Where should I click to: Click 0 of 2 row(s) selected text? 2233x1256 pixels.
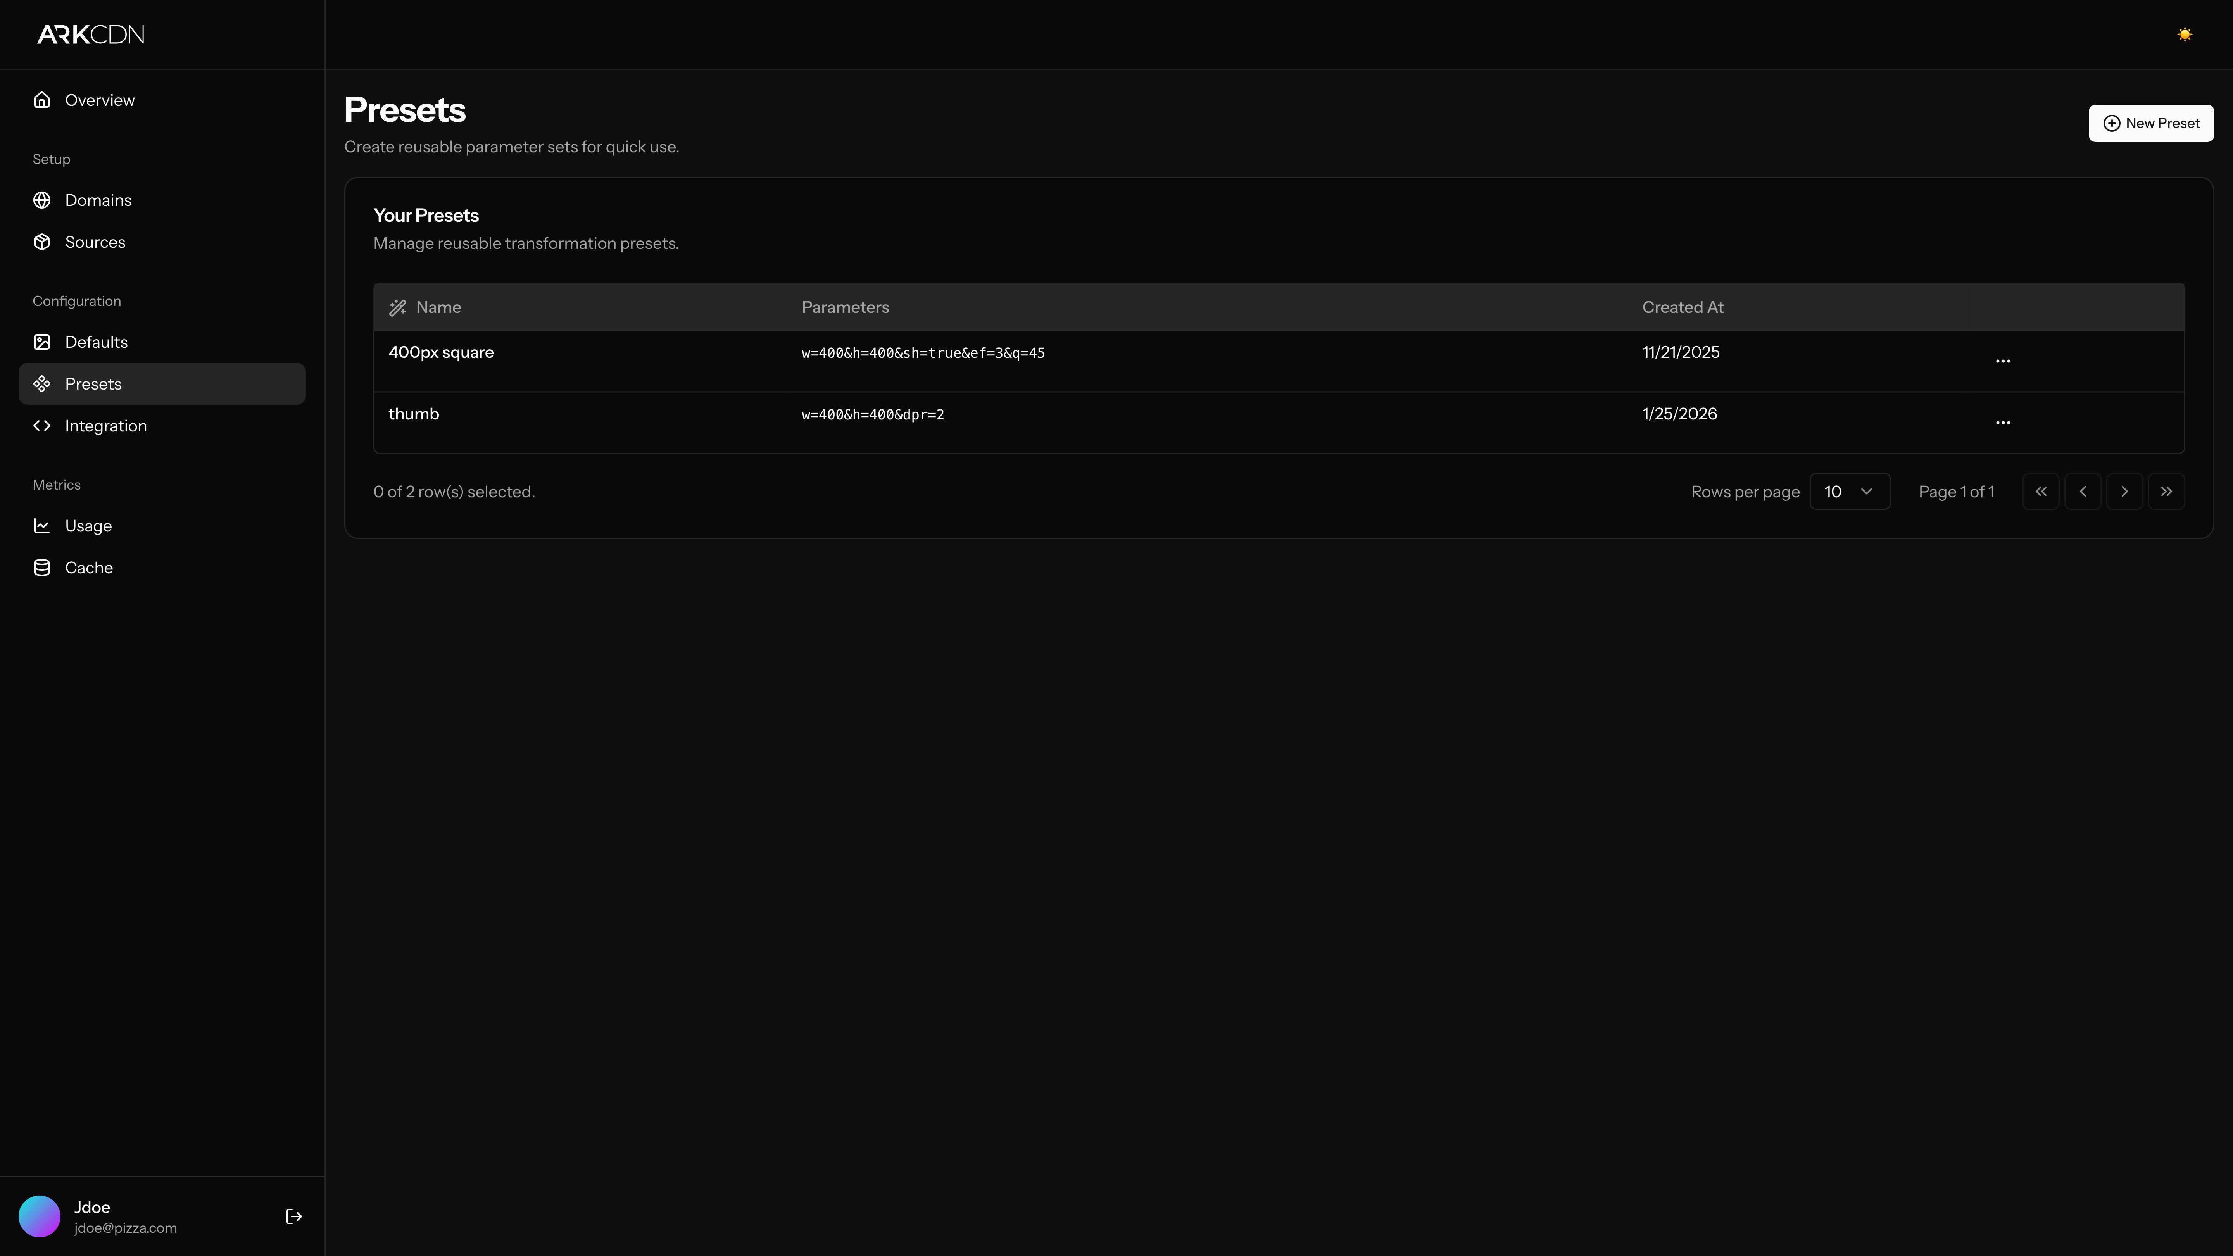454,492
